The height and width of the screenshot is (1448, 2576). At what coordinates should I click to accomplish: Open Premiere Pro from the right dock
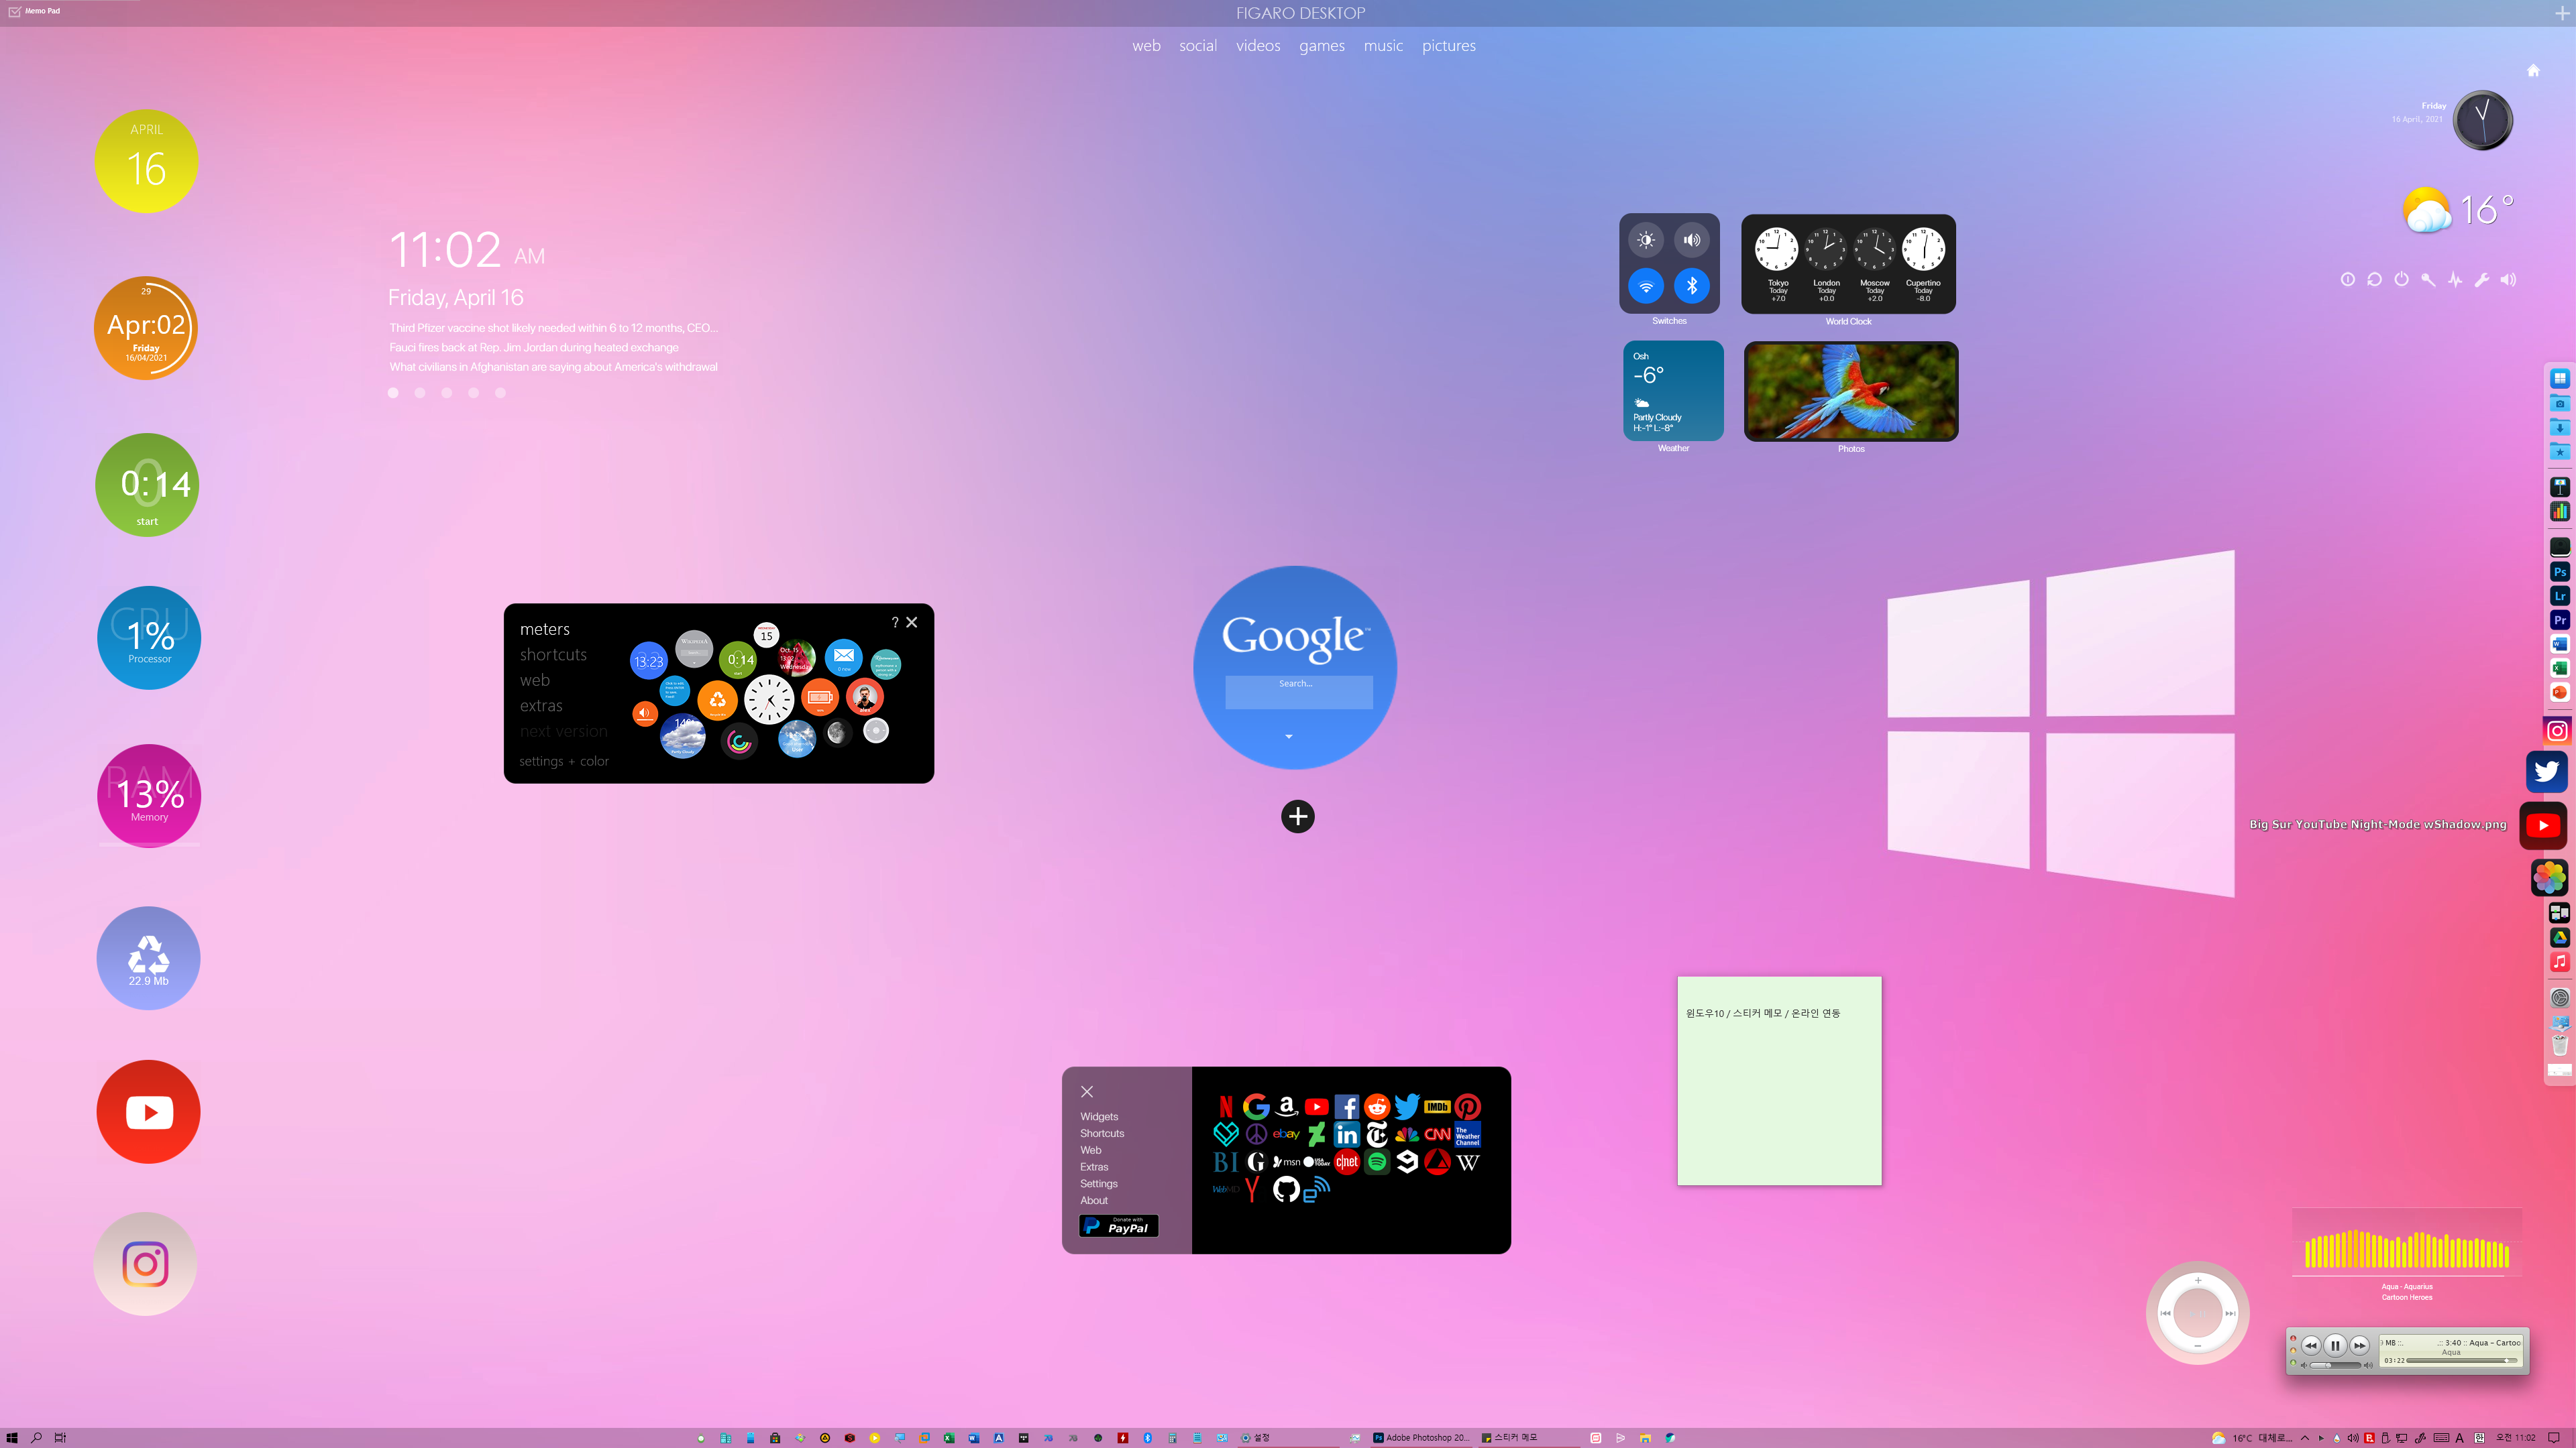pos(2559,619)
